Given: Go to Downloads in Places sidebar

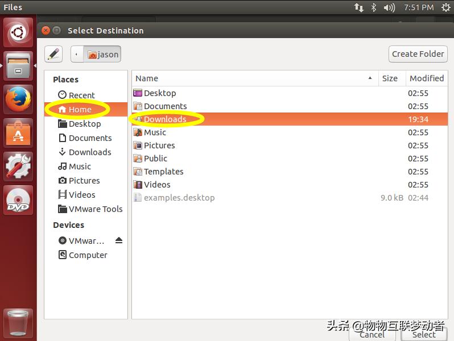Looking at the screenshot, I should point(86,152).
